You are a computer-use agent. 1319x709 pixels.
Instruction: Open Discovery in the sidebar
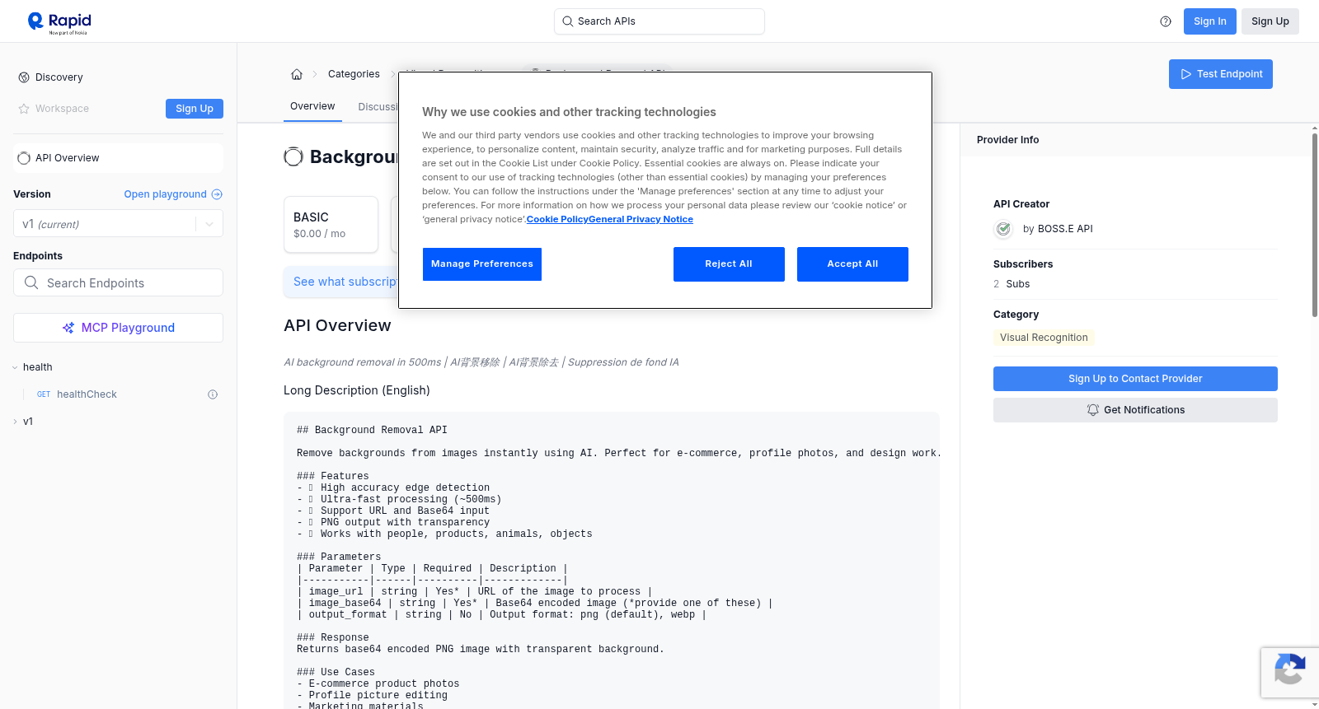(x=59, y=77)
